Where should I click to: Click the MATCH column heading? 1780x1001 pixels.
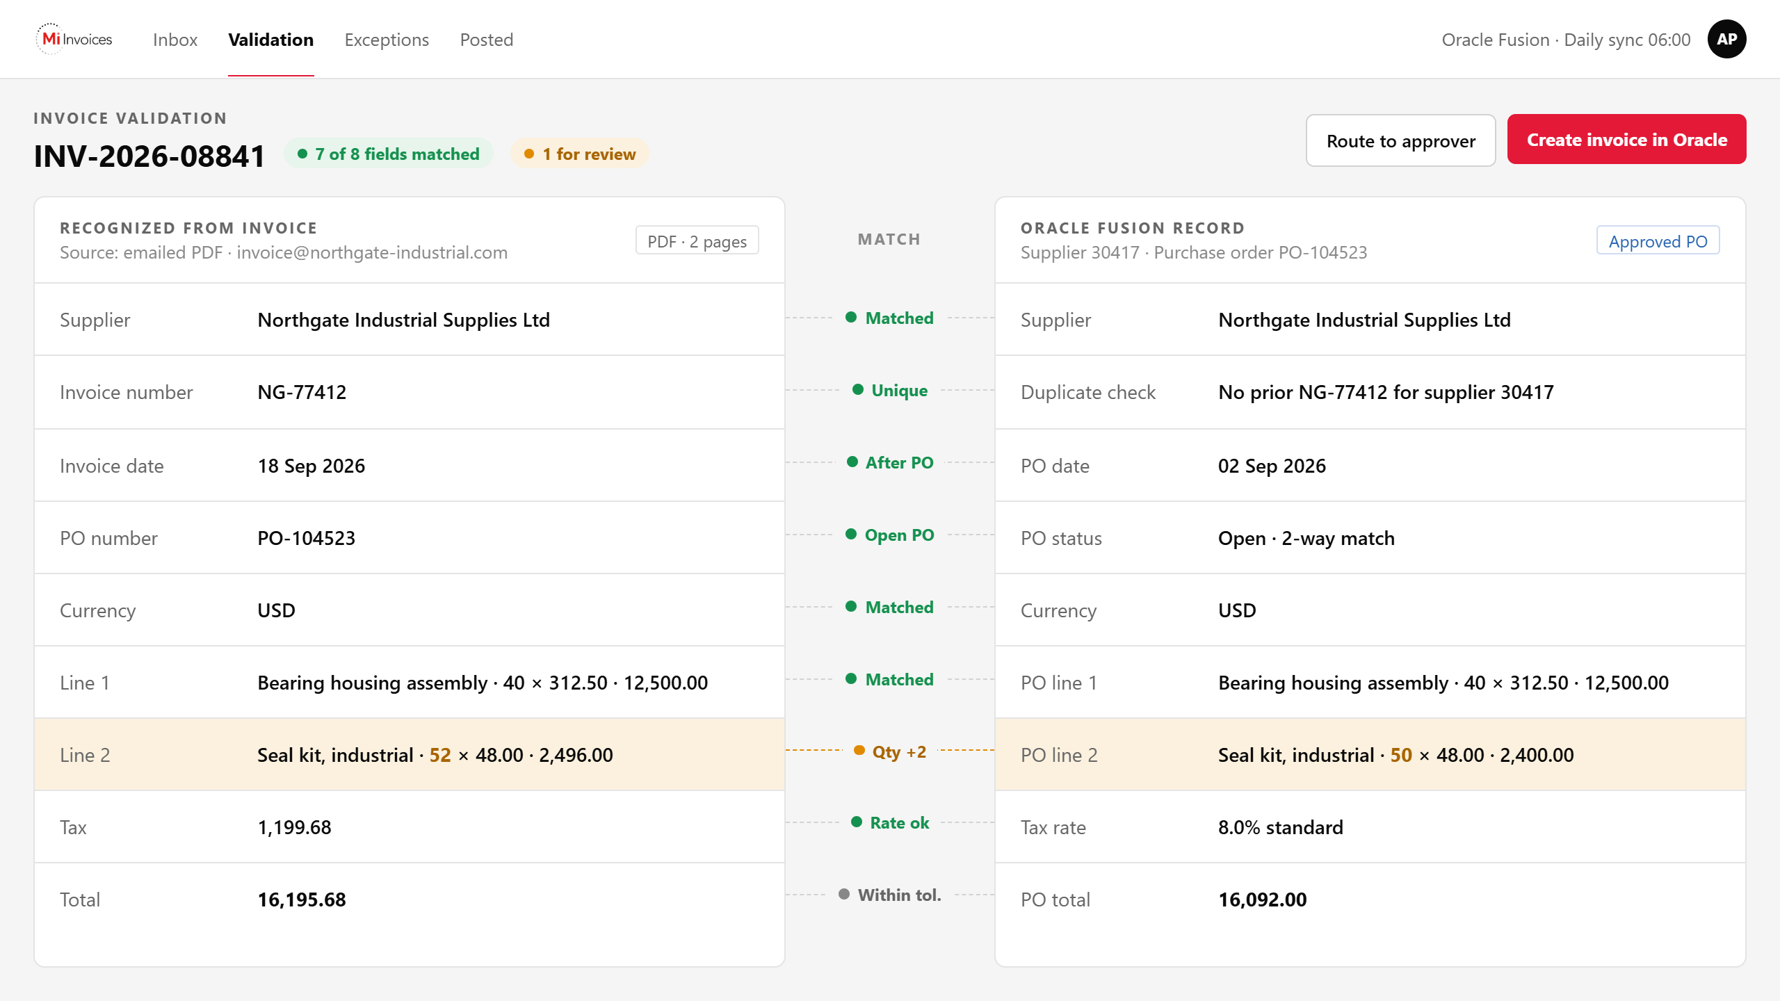point(889,239)
